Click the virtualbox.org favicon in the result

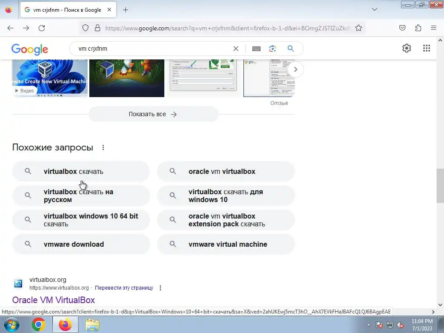18,284
